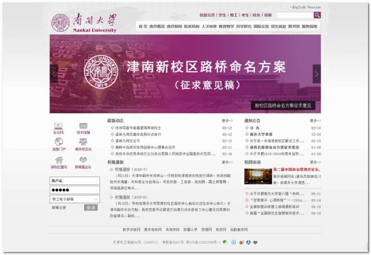Switch to English Version
Screen dimensions: 371x255
(306, 8)
